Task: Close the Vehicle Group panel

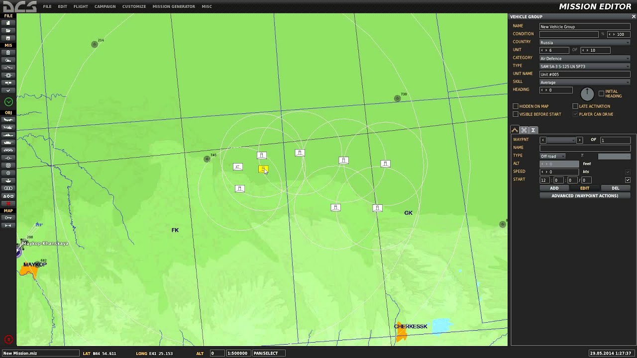Action: [x=633, y=17]
